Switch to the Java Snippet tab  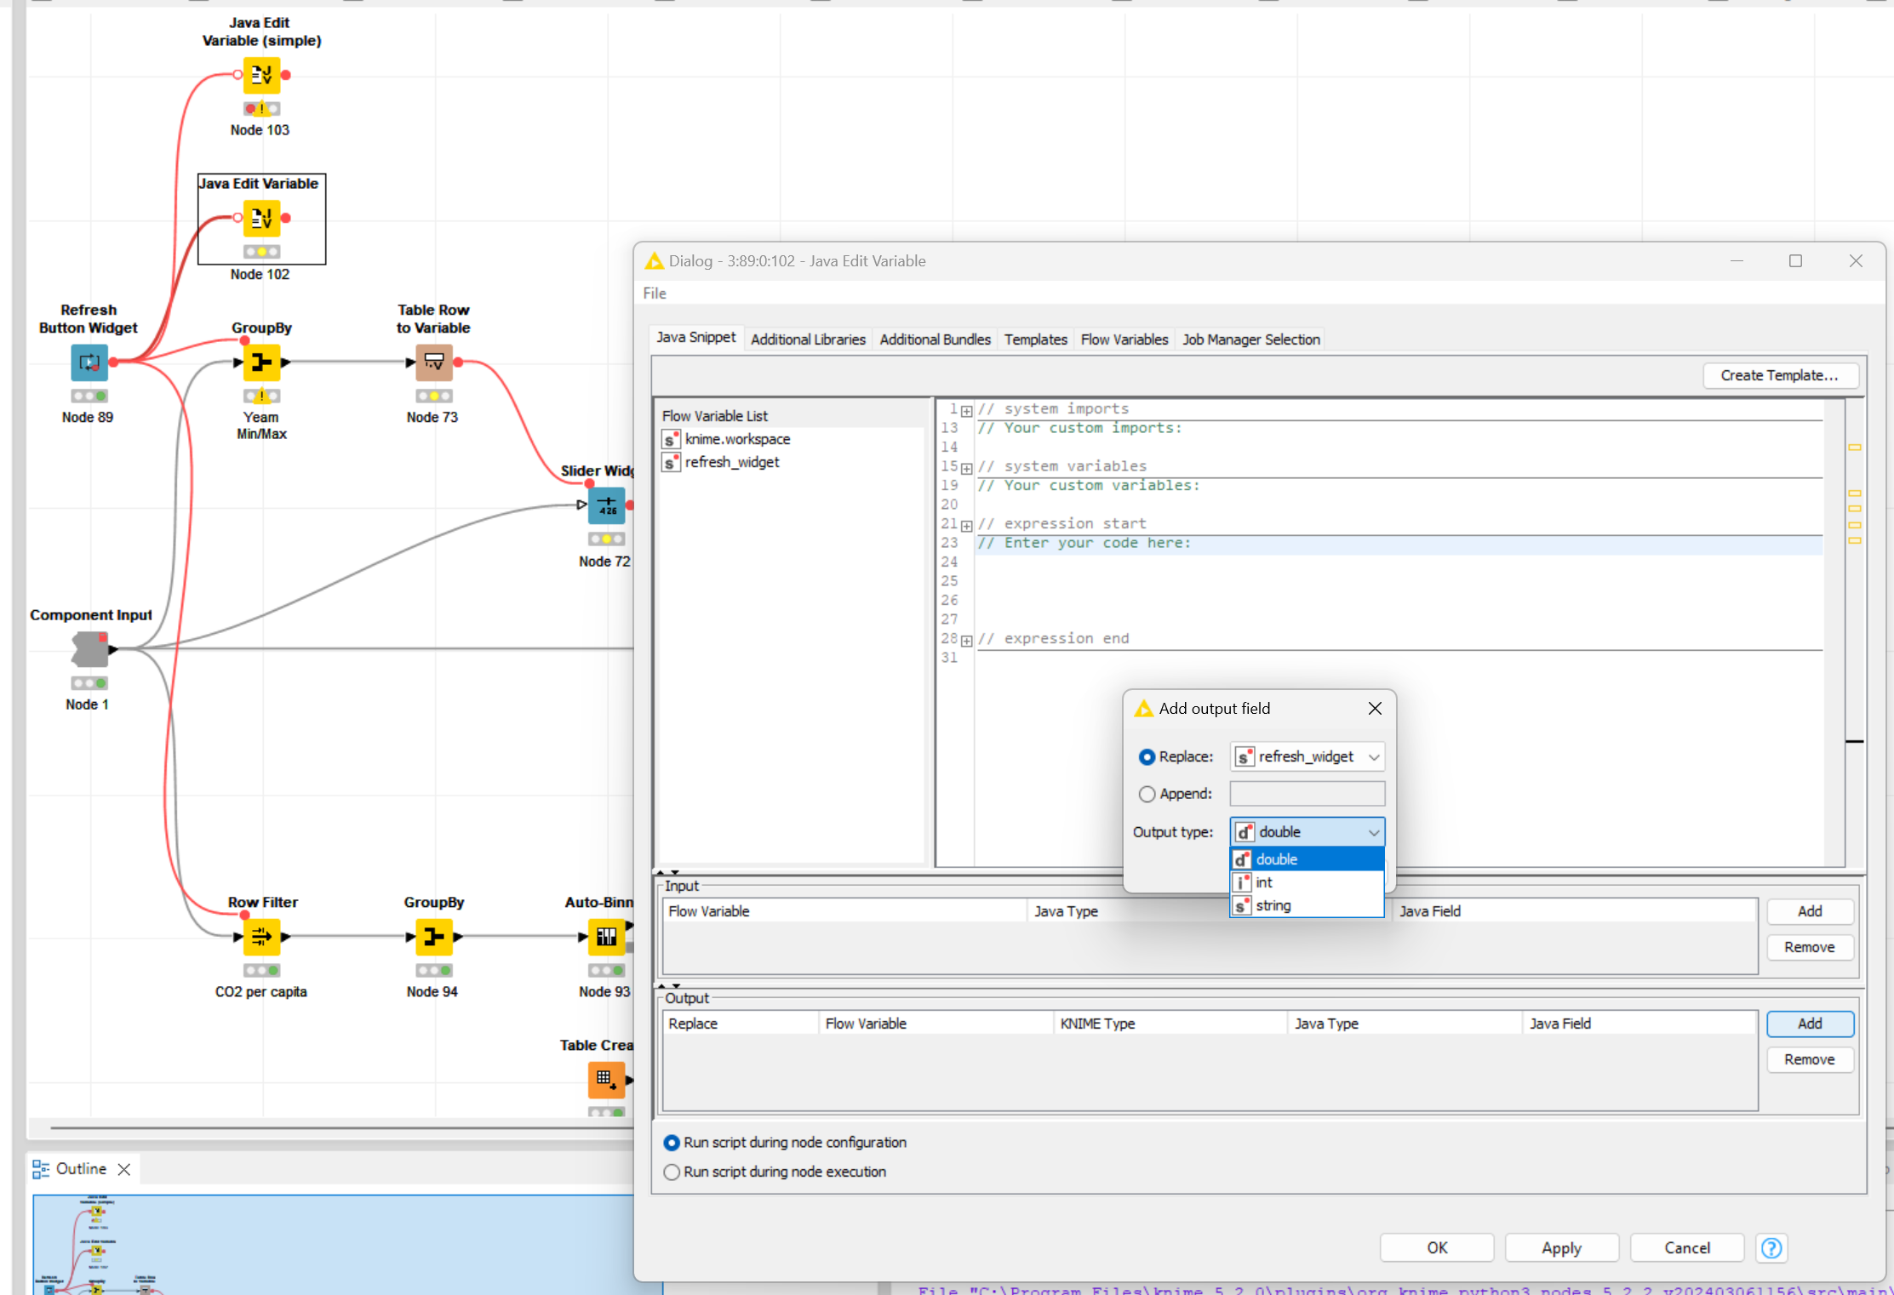click(695, 338)
